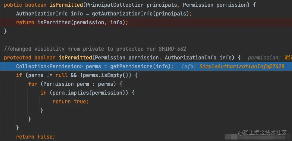This screenshot has width=292, height=141.
Task: Click the protected isPermitted method name
Action: click(75, 58)
